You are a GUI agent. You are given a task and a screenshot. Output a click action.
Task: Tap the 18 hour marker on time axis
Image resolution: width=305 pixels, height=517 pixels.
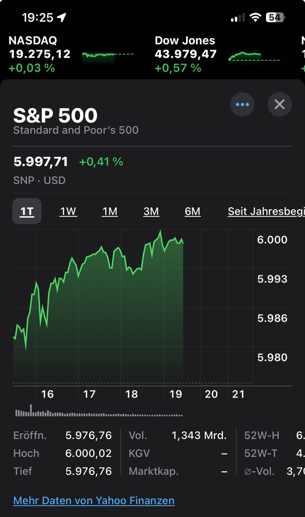(132, 394)
